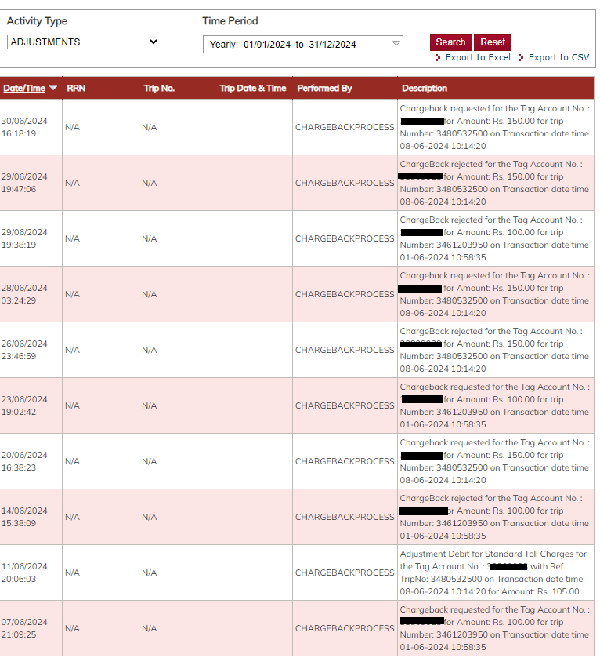The width and height of the screenshot is (600, 658).
Task: Click the Time Period label
Action: 230,21
